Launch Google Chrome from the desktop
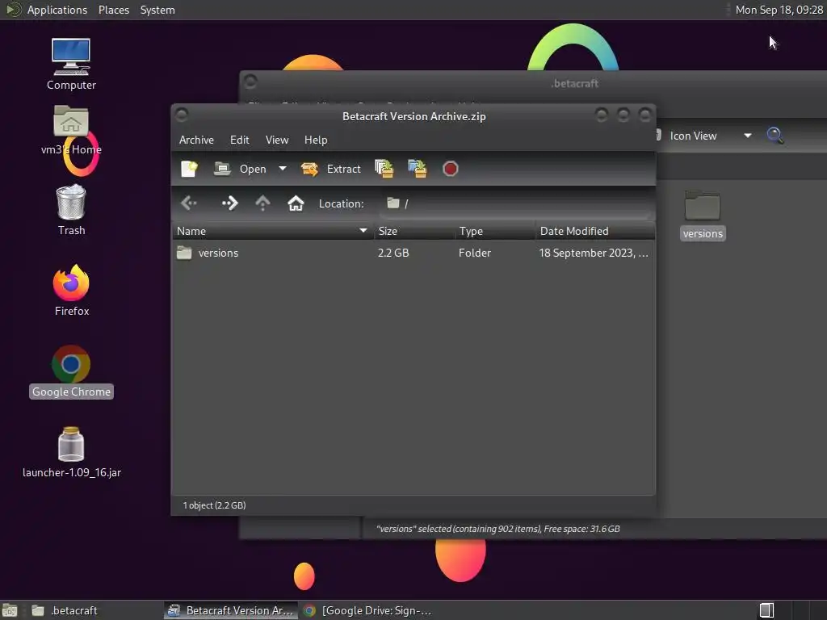 (71, 371)
